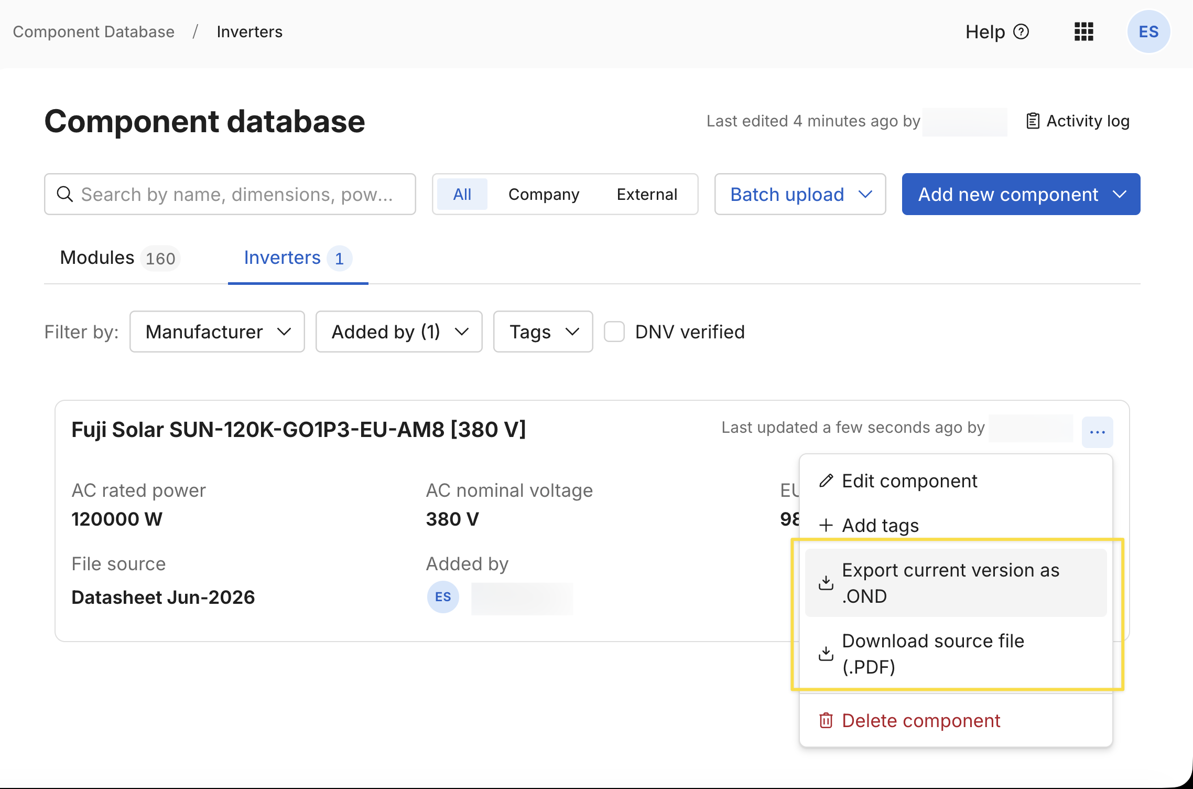Image resolution: width=1193 pixels, height=789 pixels.
Task: Switch the filter to Company
Action: tap(544, 194)
